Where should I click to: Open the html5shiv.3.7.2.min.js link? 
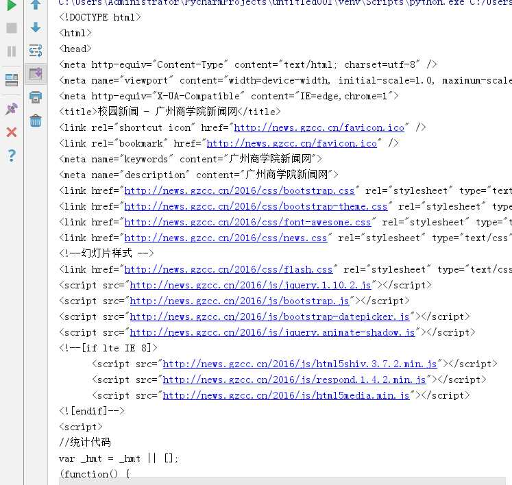point(300,364)
